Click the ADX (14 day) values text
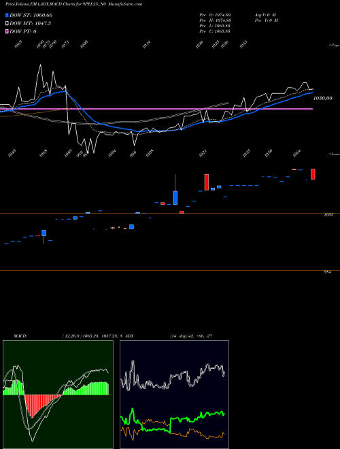The height and width of the screenshot is (449, 340). pos(191,336)
